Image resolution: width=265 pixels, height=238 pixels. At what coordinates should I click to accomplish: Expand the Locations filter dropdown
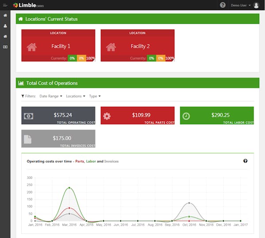76,96
